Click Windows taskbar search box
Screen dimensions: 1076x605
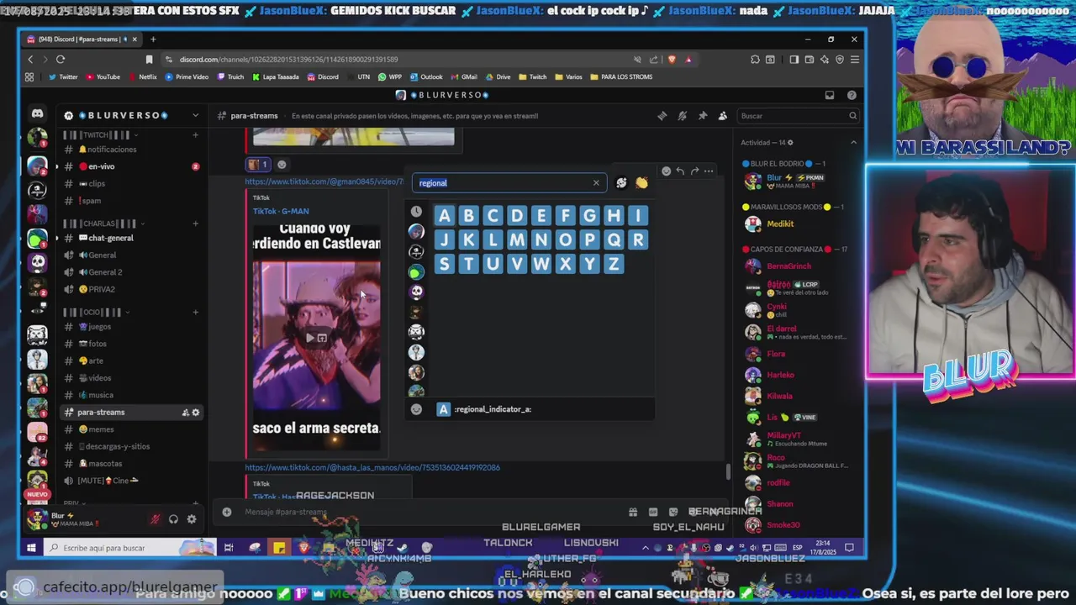(130, 548)
